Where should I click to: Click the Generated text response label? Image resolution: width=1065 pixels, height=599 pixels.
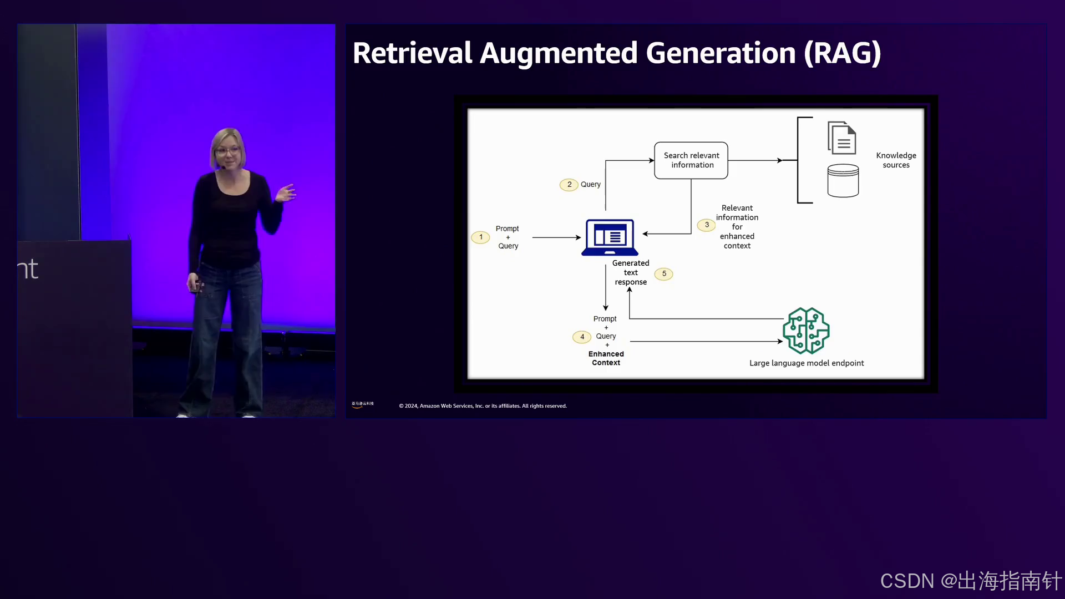(630, 272)
